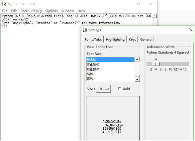Close the Python Shell window
The height and width of the screenshot is (141, 195).
click(150, 4)
